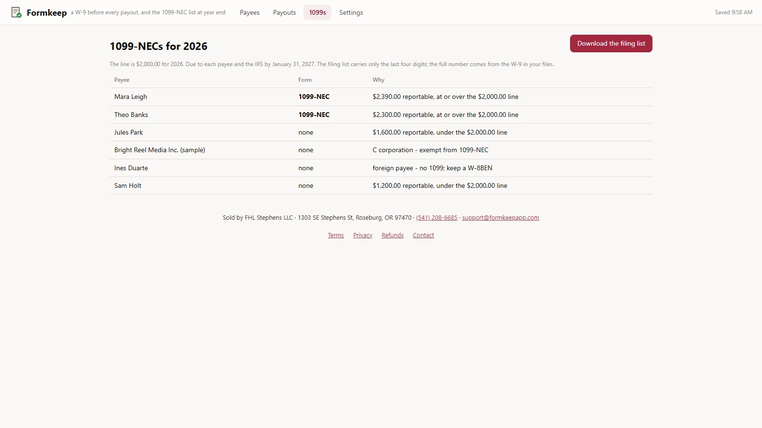The height and width of the screenshot is (428, 762).
Task: Click the Why column header
Action: pos(378,80)
